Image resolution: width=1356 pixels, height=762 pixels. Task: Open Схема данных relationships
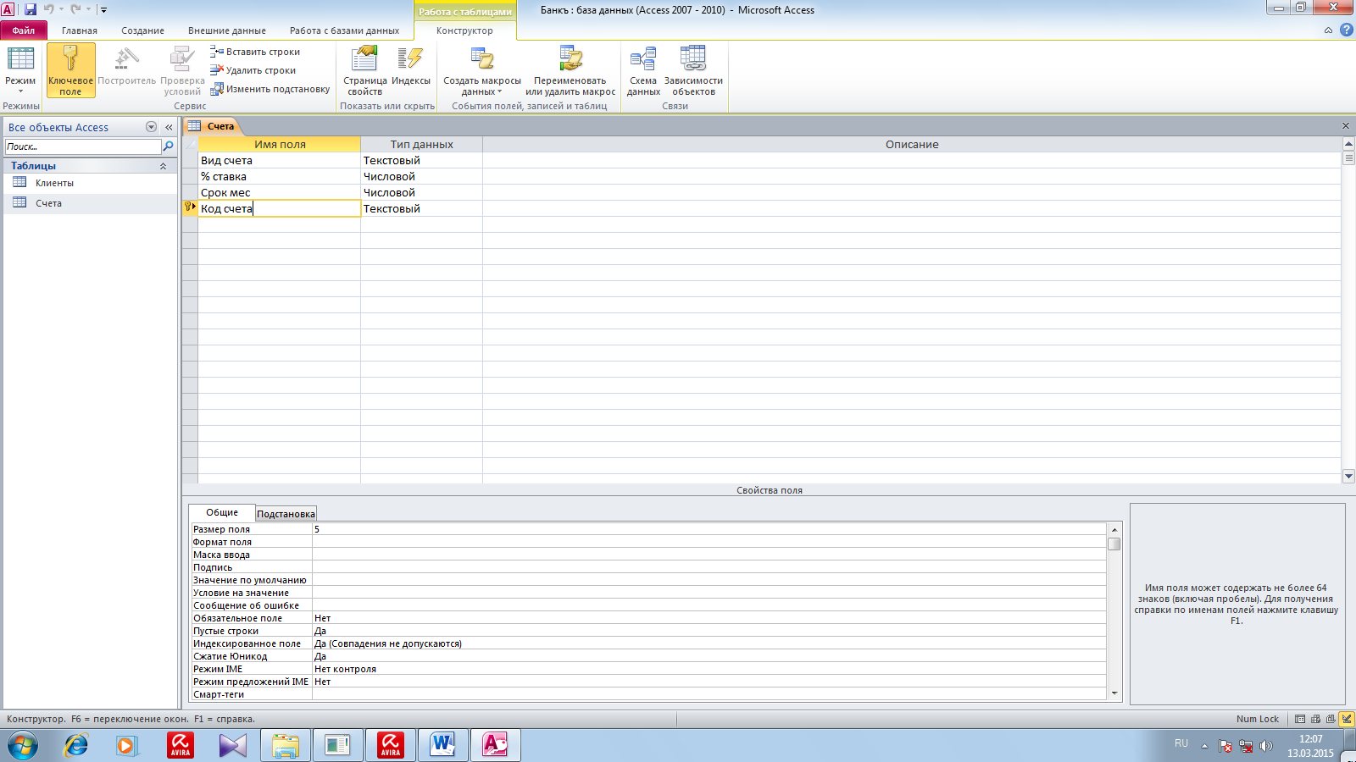click(643, 71)
